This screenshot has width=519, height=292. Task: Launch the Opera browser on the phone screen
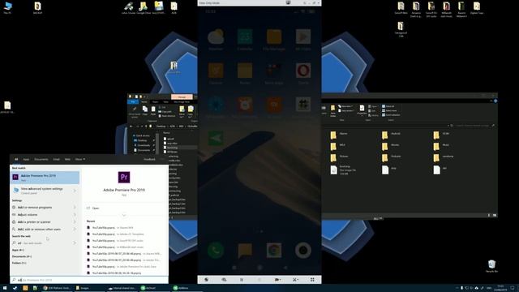pyautogui.click(x=303, y=71)
